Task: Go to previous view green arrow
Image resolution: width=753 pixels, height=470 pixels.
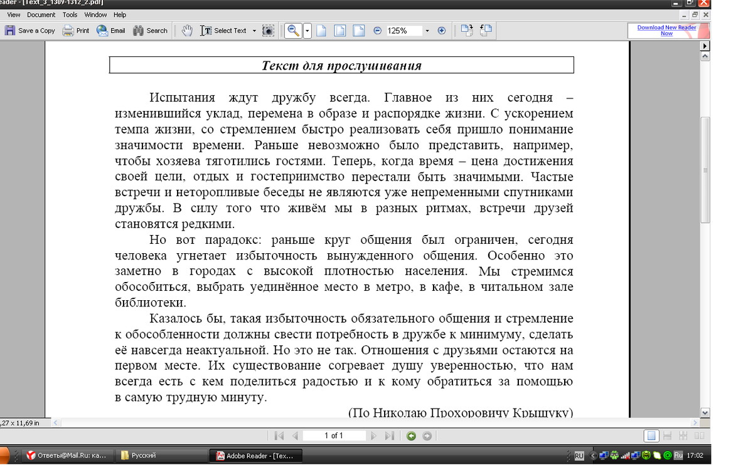Action: tap(411, 436)
